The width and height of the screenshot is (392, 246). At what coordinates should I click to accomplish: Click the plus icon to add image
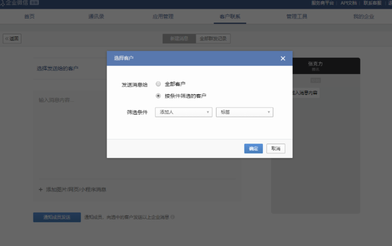point(41,189)
